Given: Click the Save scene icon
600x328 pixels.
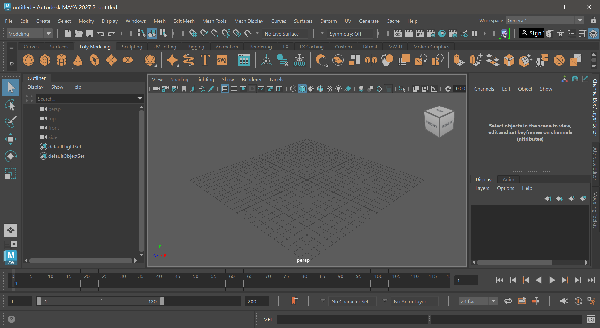Looking at the screenshot, I should tap(90, 33).
